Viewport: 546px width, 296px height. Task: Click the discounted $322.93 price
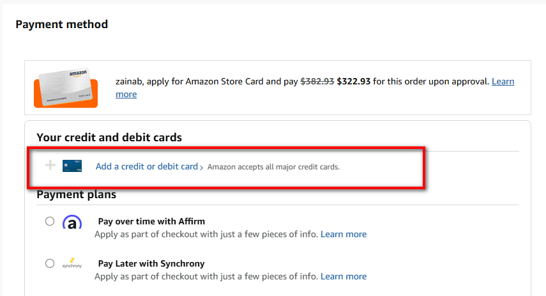click(x=354, y=82)
